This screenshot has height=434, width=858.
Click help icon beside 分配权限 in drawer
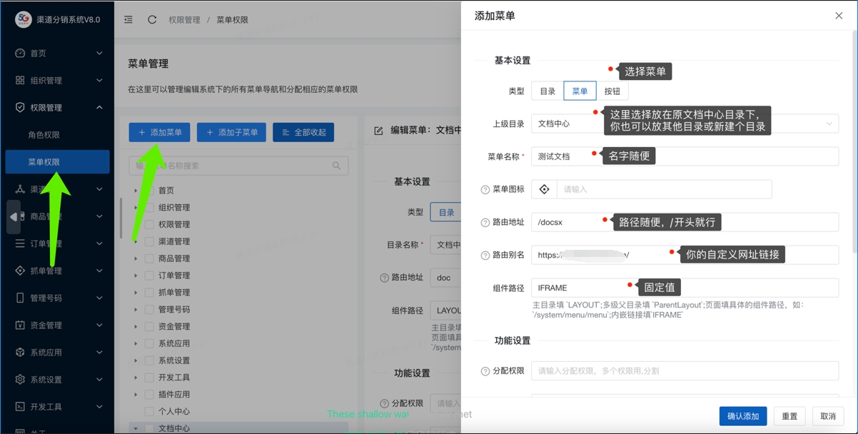coord(485,371)
